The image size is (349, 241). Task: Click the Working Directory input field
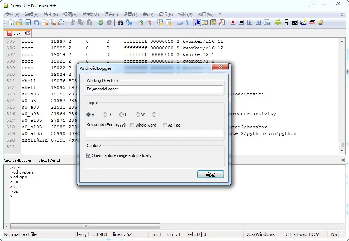click(154, 89)
